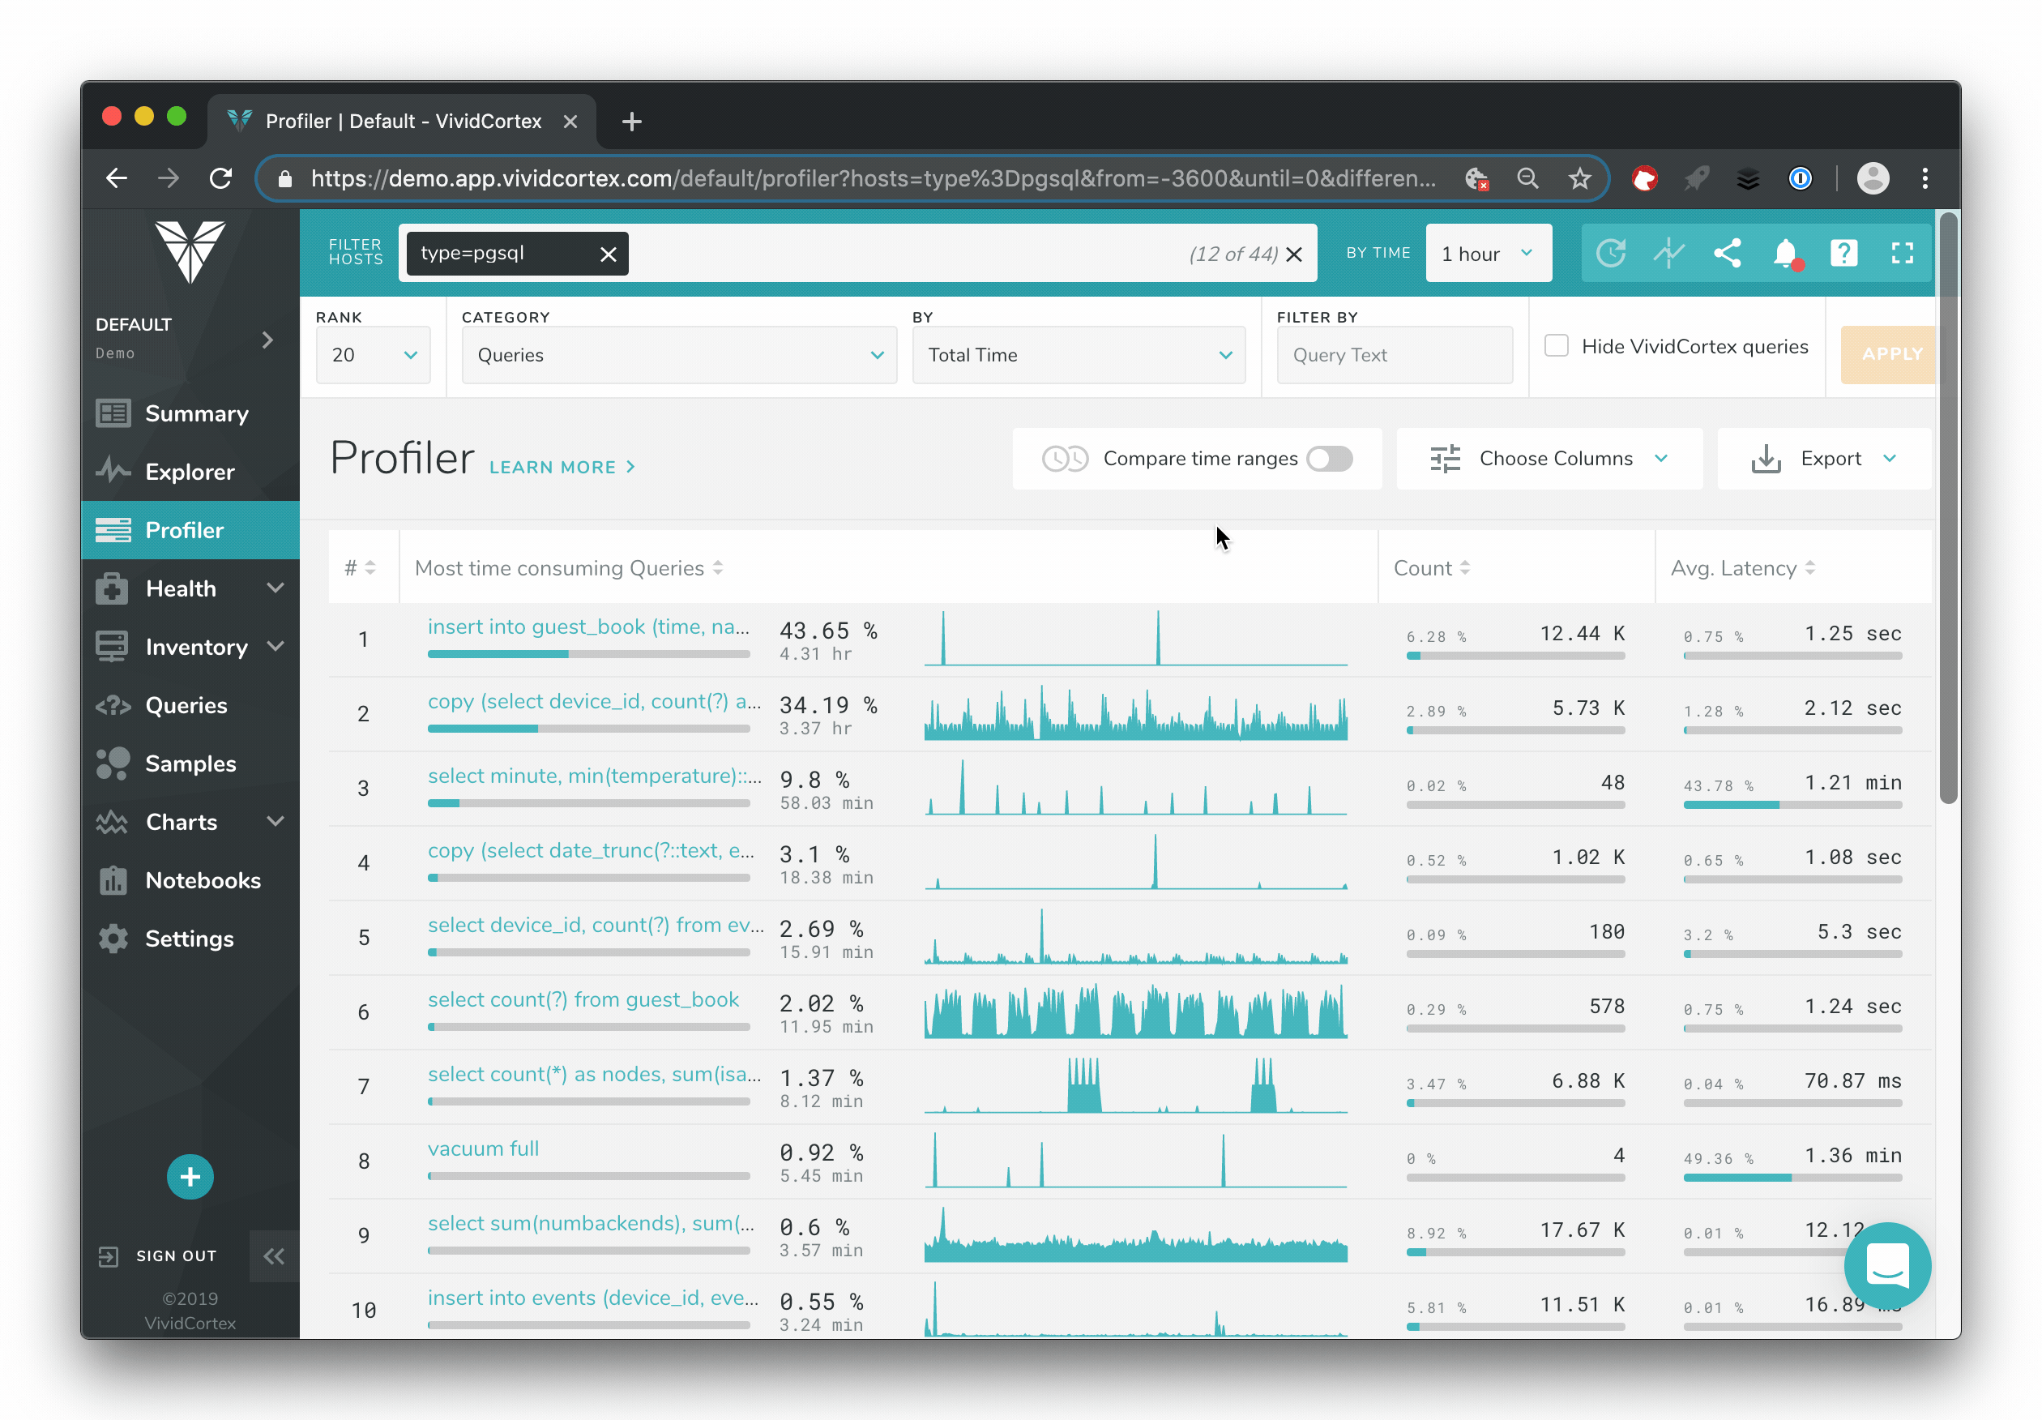Viewport: 2042px width, 1420px height.
Task: Click the 49.36 % latency bar of vacuum full
Action: coord(1792,1177)
